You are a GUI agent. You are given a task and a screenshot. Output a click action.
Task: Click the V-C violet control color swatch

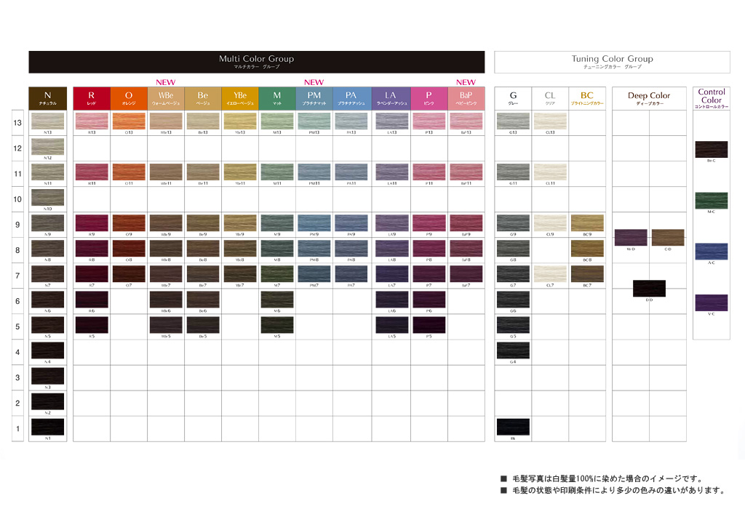tap(712, 302)
